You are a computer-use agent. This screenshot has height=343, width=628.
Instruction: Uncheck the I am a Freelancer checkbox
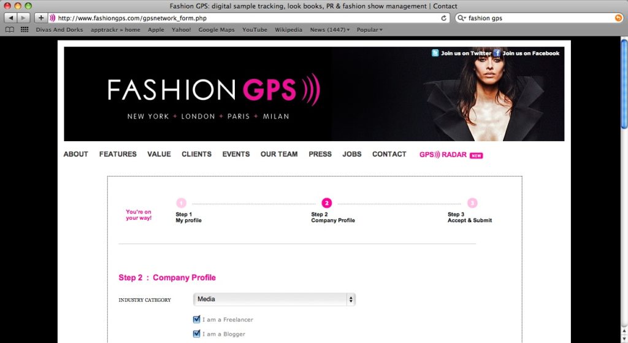tap(197, 319)
